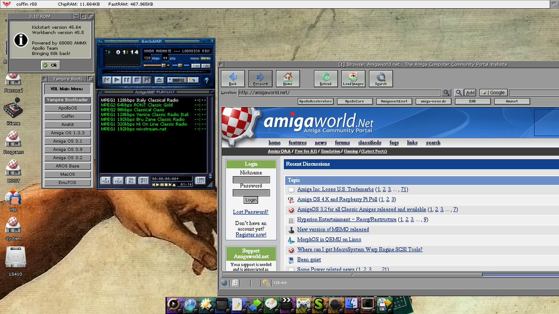The image size is (559, 314).
Task: Click the BackAMP seek position bar
Action: [x=157, y=71]
